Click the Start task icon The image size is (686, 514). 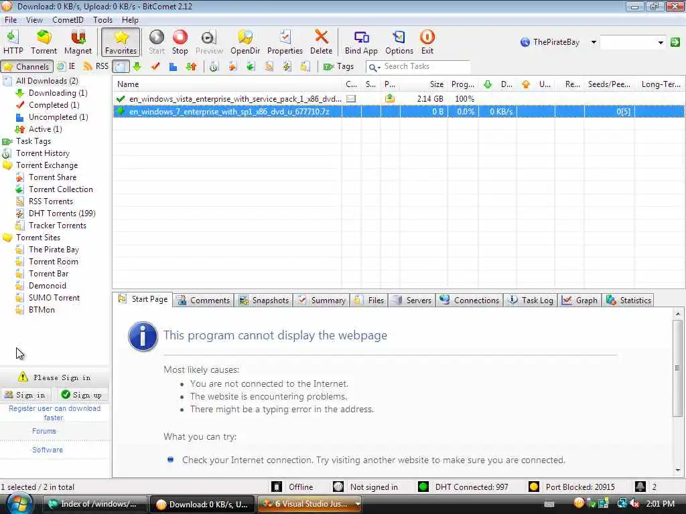click(157, 42)
